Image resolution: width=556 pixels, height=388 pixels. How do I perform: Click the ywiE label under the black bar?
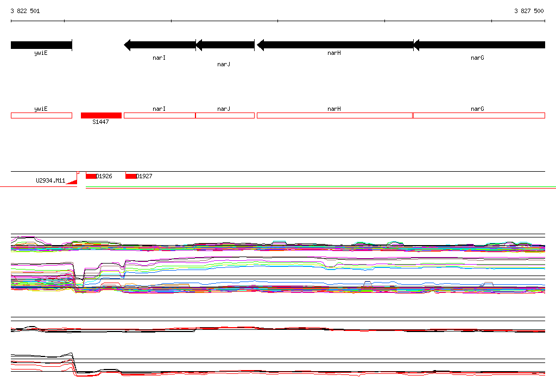41,53
